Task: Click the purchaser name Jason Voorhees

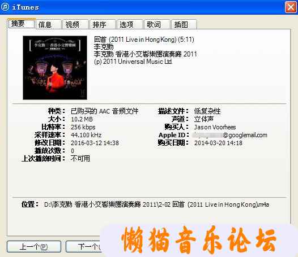Action: coord(215,127)
